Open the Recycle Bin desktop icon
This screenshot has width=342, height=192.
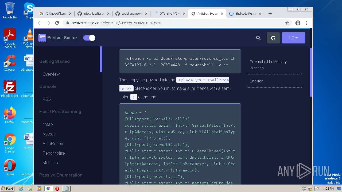point(10,11)
